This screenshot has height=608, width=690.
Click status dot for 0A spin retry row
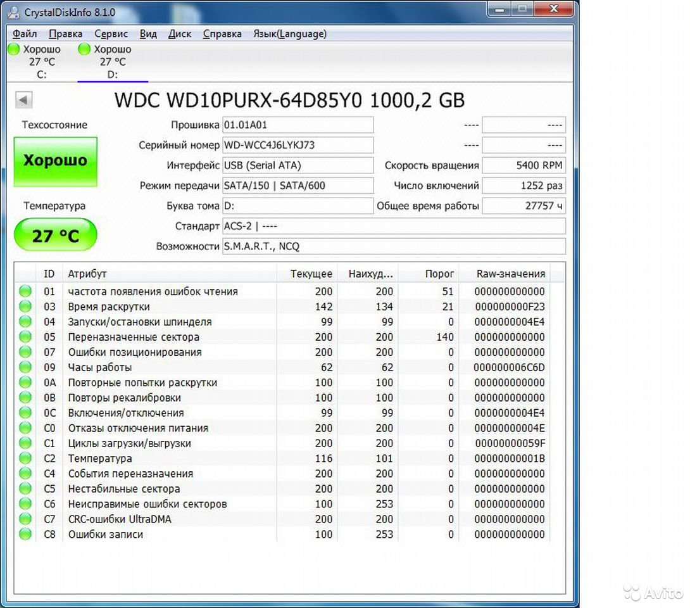(x=25, y=382)
